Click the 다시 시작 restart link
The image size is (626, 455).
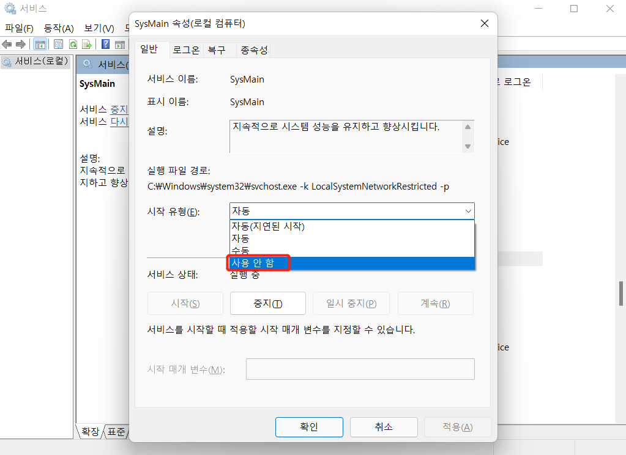click(120, 121)
